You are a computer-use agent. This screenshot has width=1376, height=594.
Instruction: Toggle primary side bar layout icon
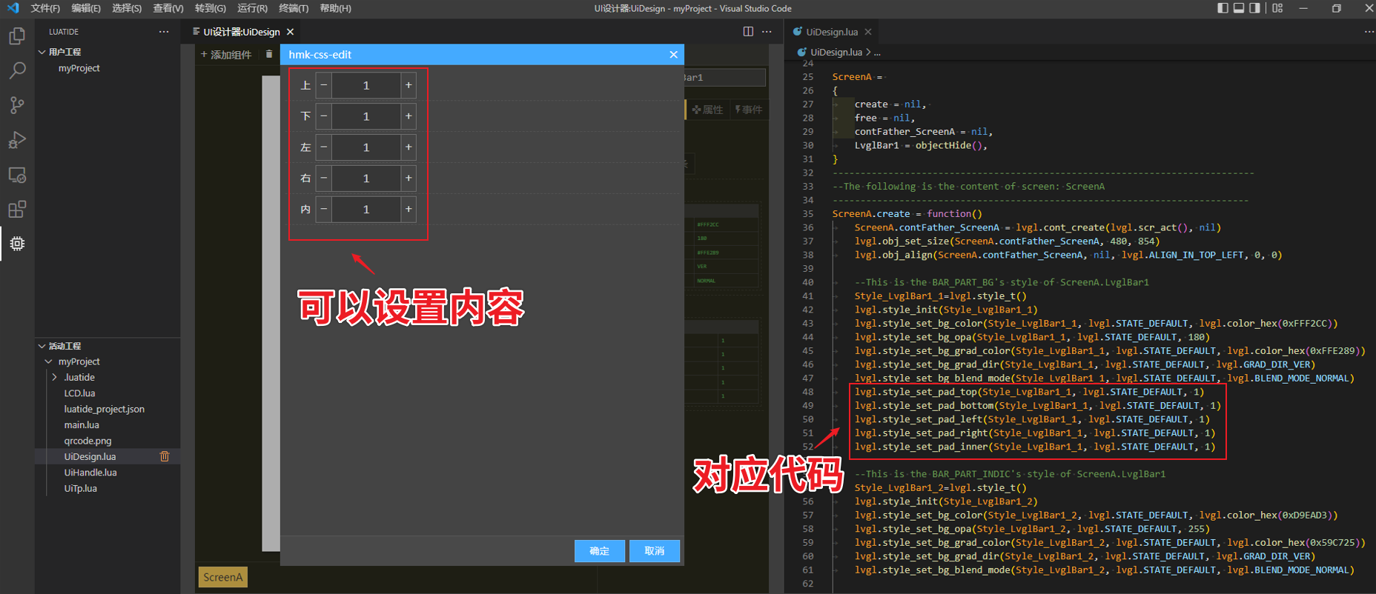click(1223, 8)
